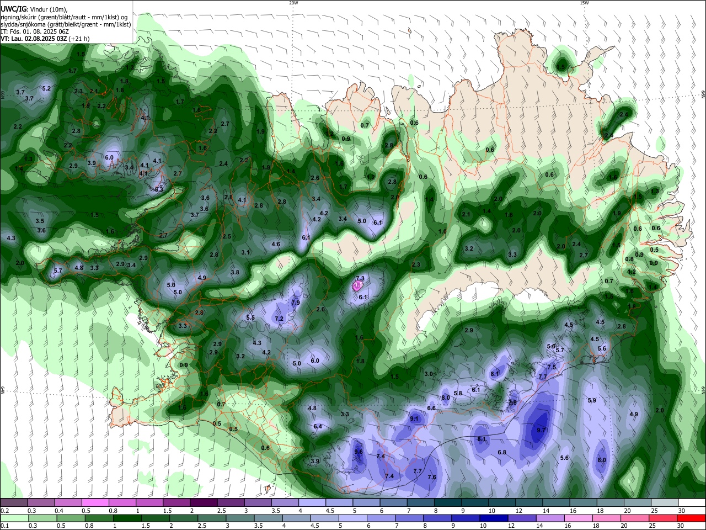Click the crimson rain swatch at 25
The image size is (706, 530).
click(663, 518)
